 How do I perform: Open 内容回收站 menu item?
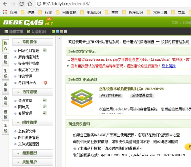(27, 83)
